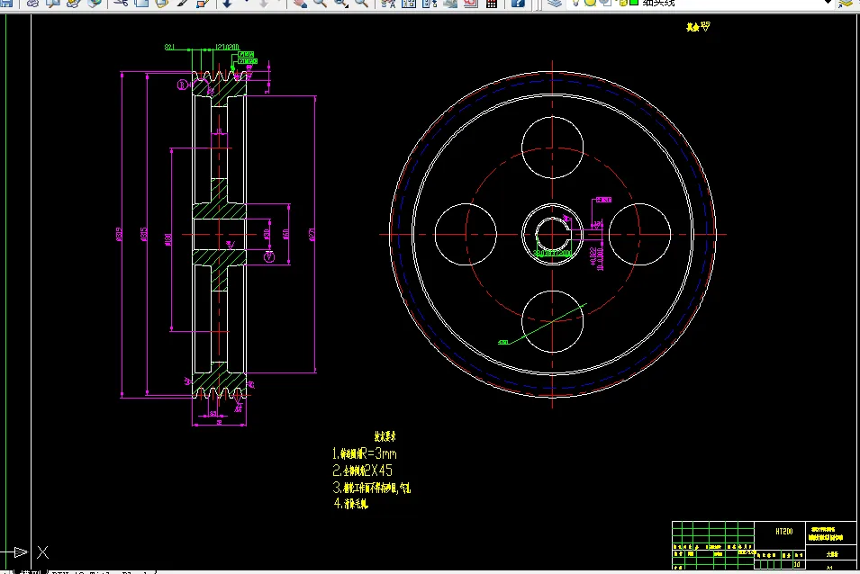Click the Cut scissors icon
860x574 pixels.
[122, 4]
